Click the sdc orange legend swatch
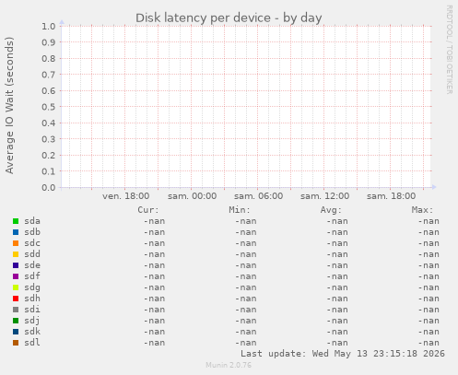Viewport: 458px width, 375px height. coord(16,243)
